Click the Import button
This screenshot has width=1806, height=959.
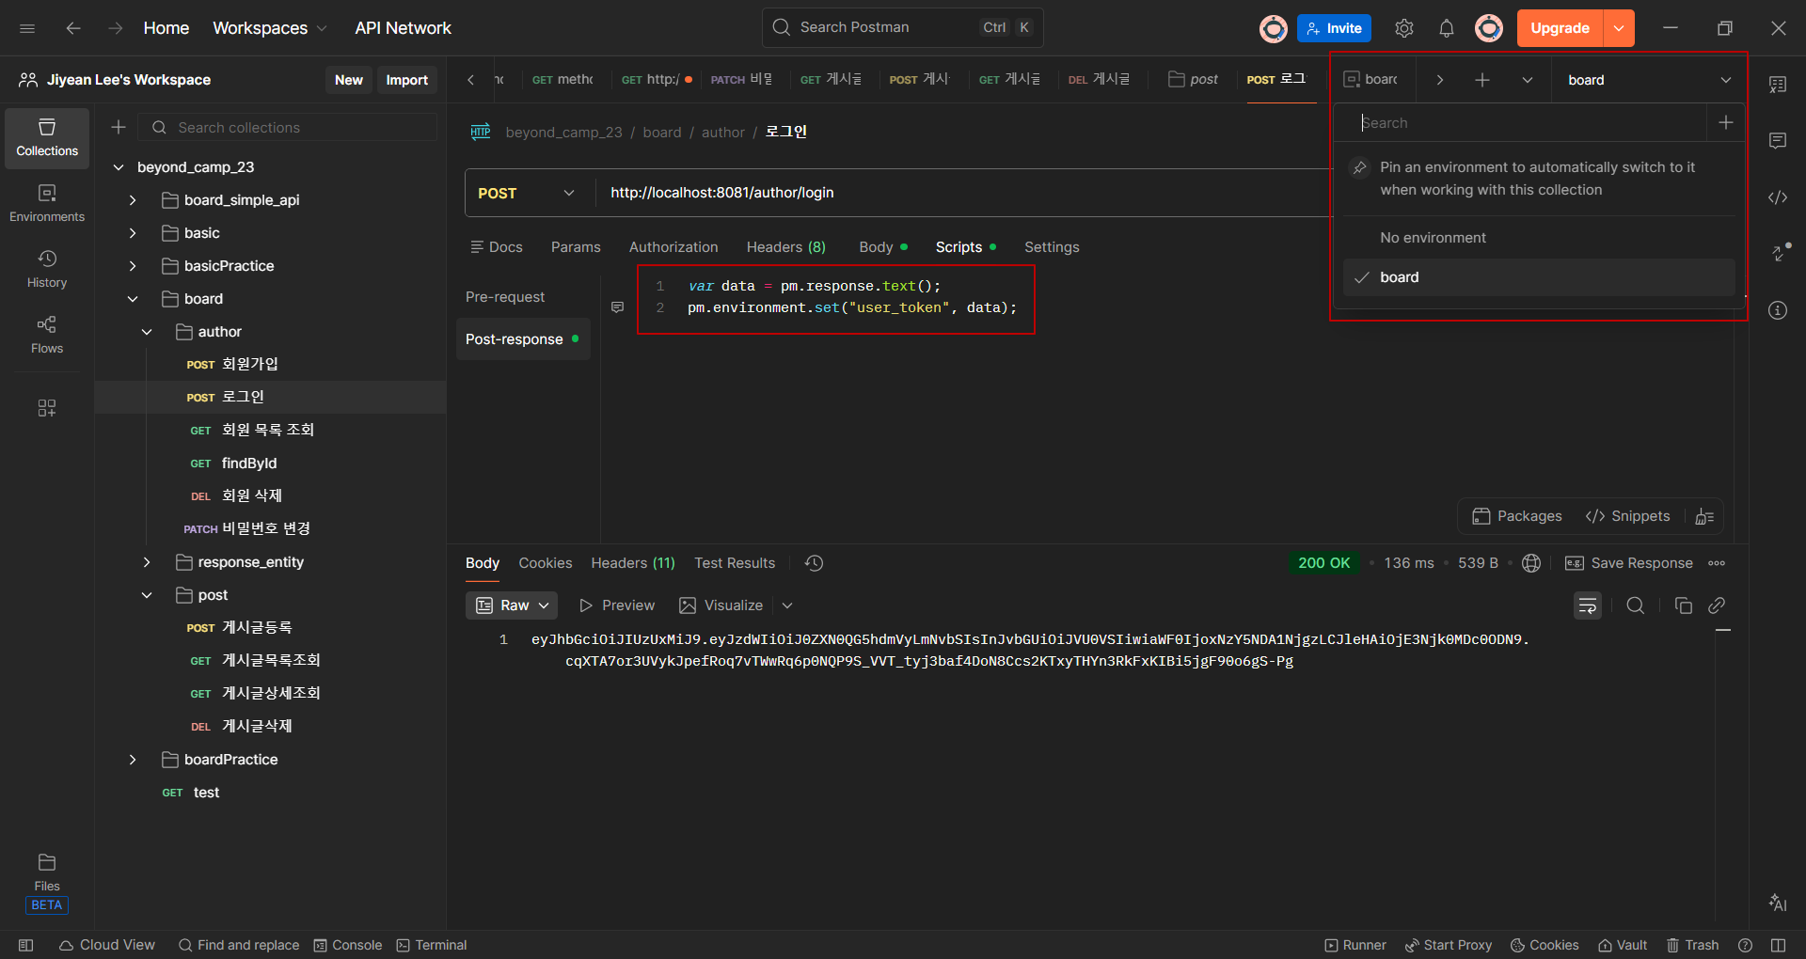[406, 80]
